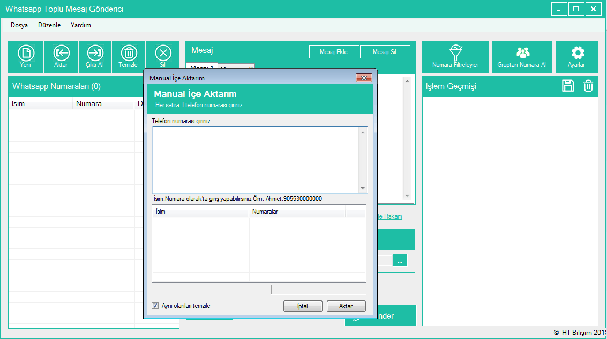Toggle the Aynı olanları temizle checkbox

[x=155, y=306]
